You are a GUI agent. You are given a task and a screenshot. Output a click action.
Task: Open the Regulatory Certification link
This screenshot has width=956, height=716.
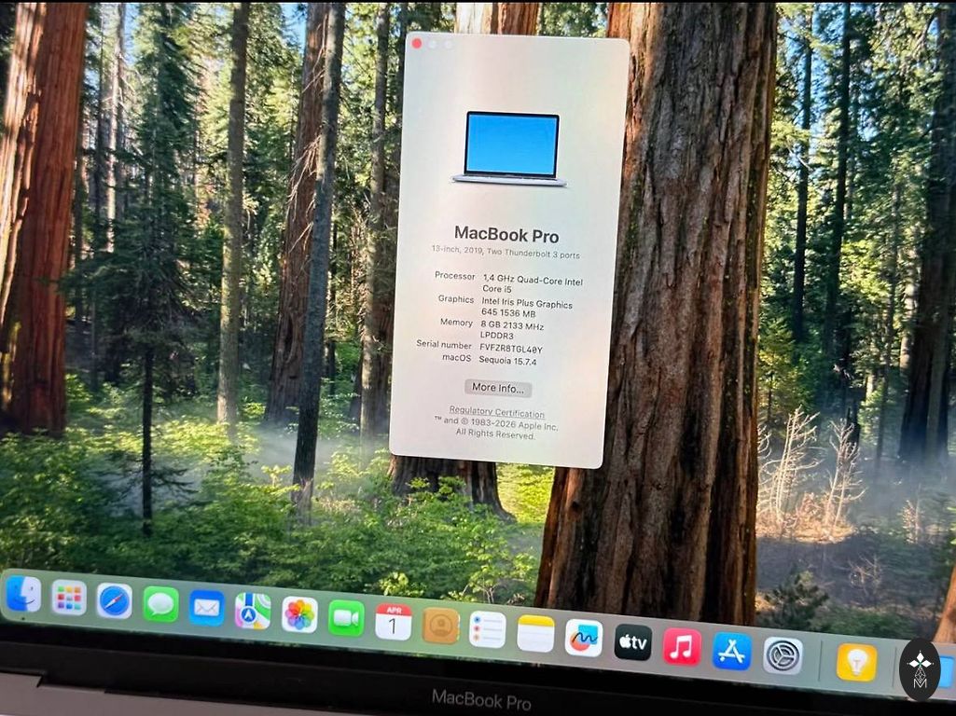point(497,411)
